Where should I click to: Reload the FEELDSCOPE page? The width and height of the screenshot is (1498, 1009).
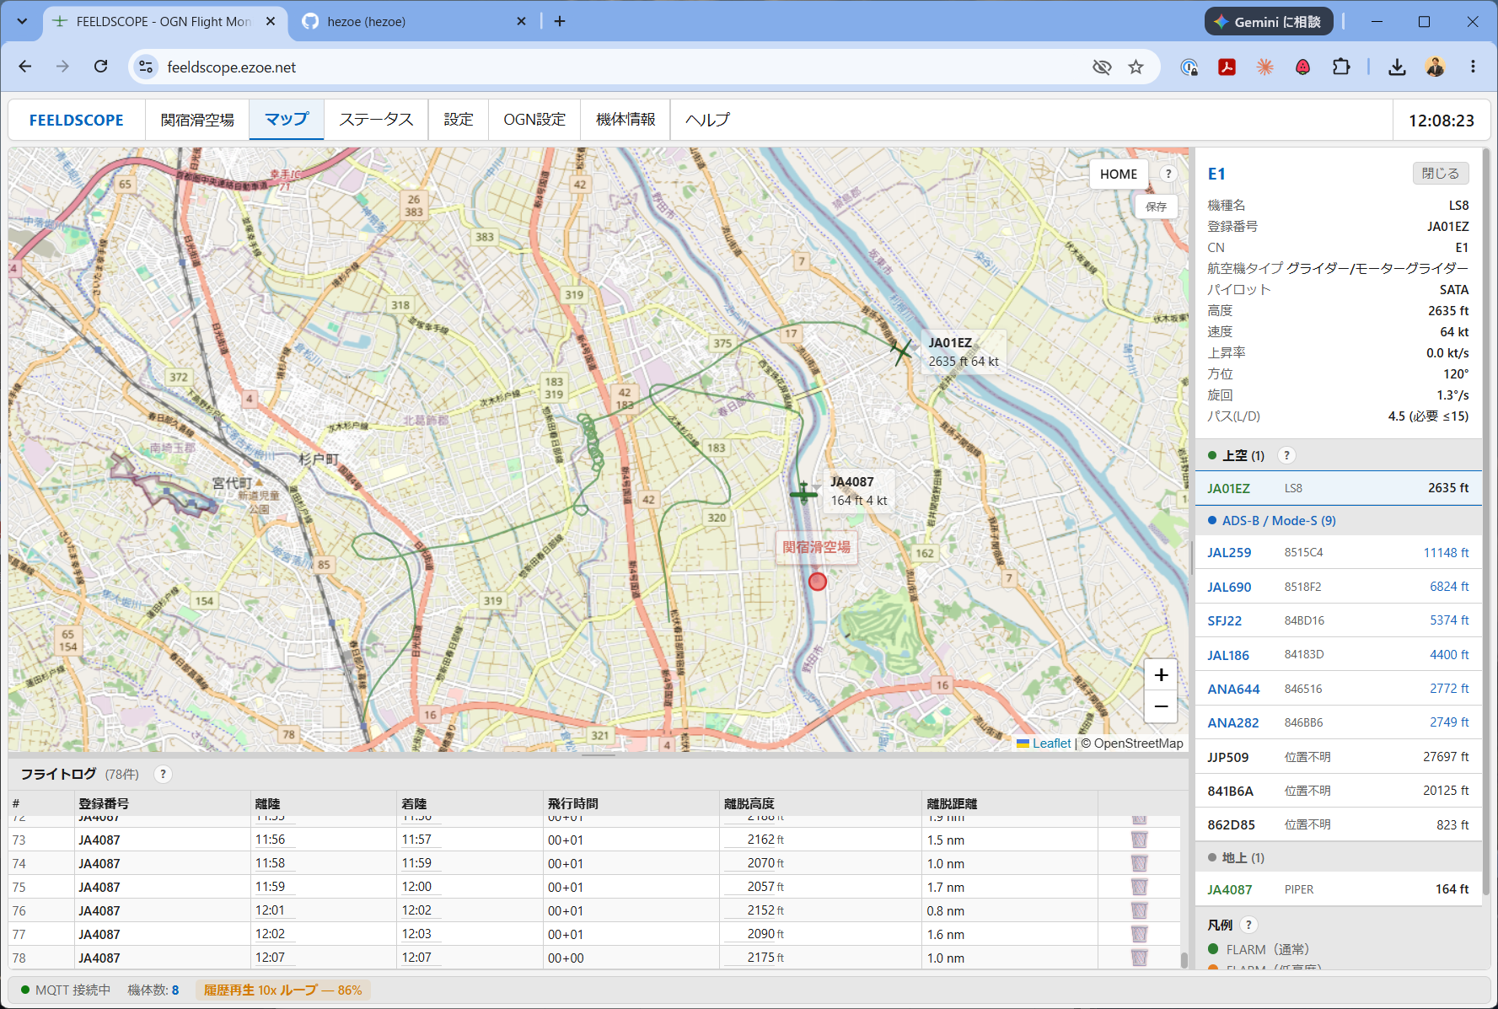pos(100,67)
